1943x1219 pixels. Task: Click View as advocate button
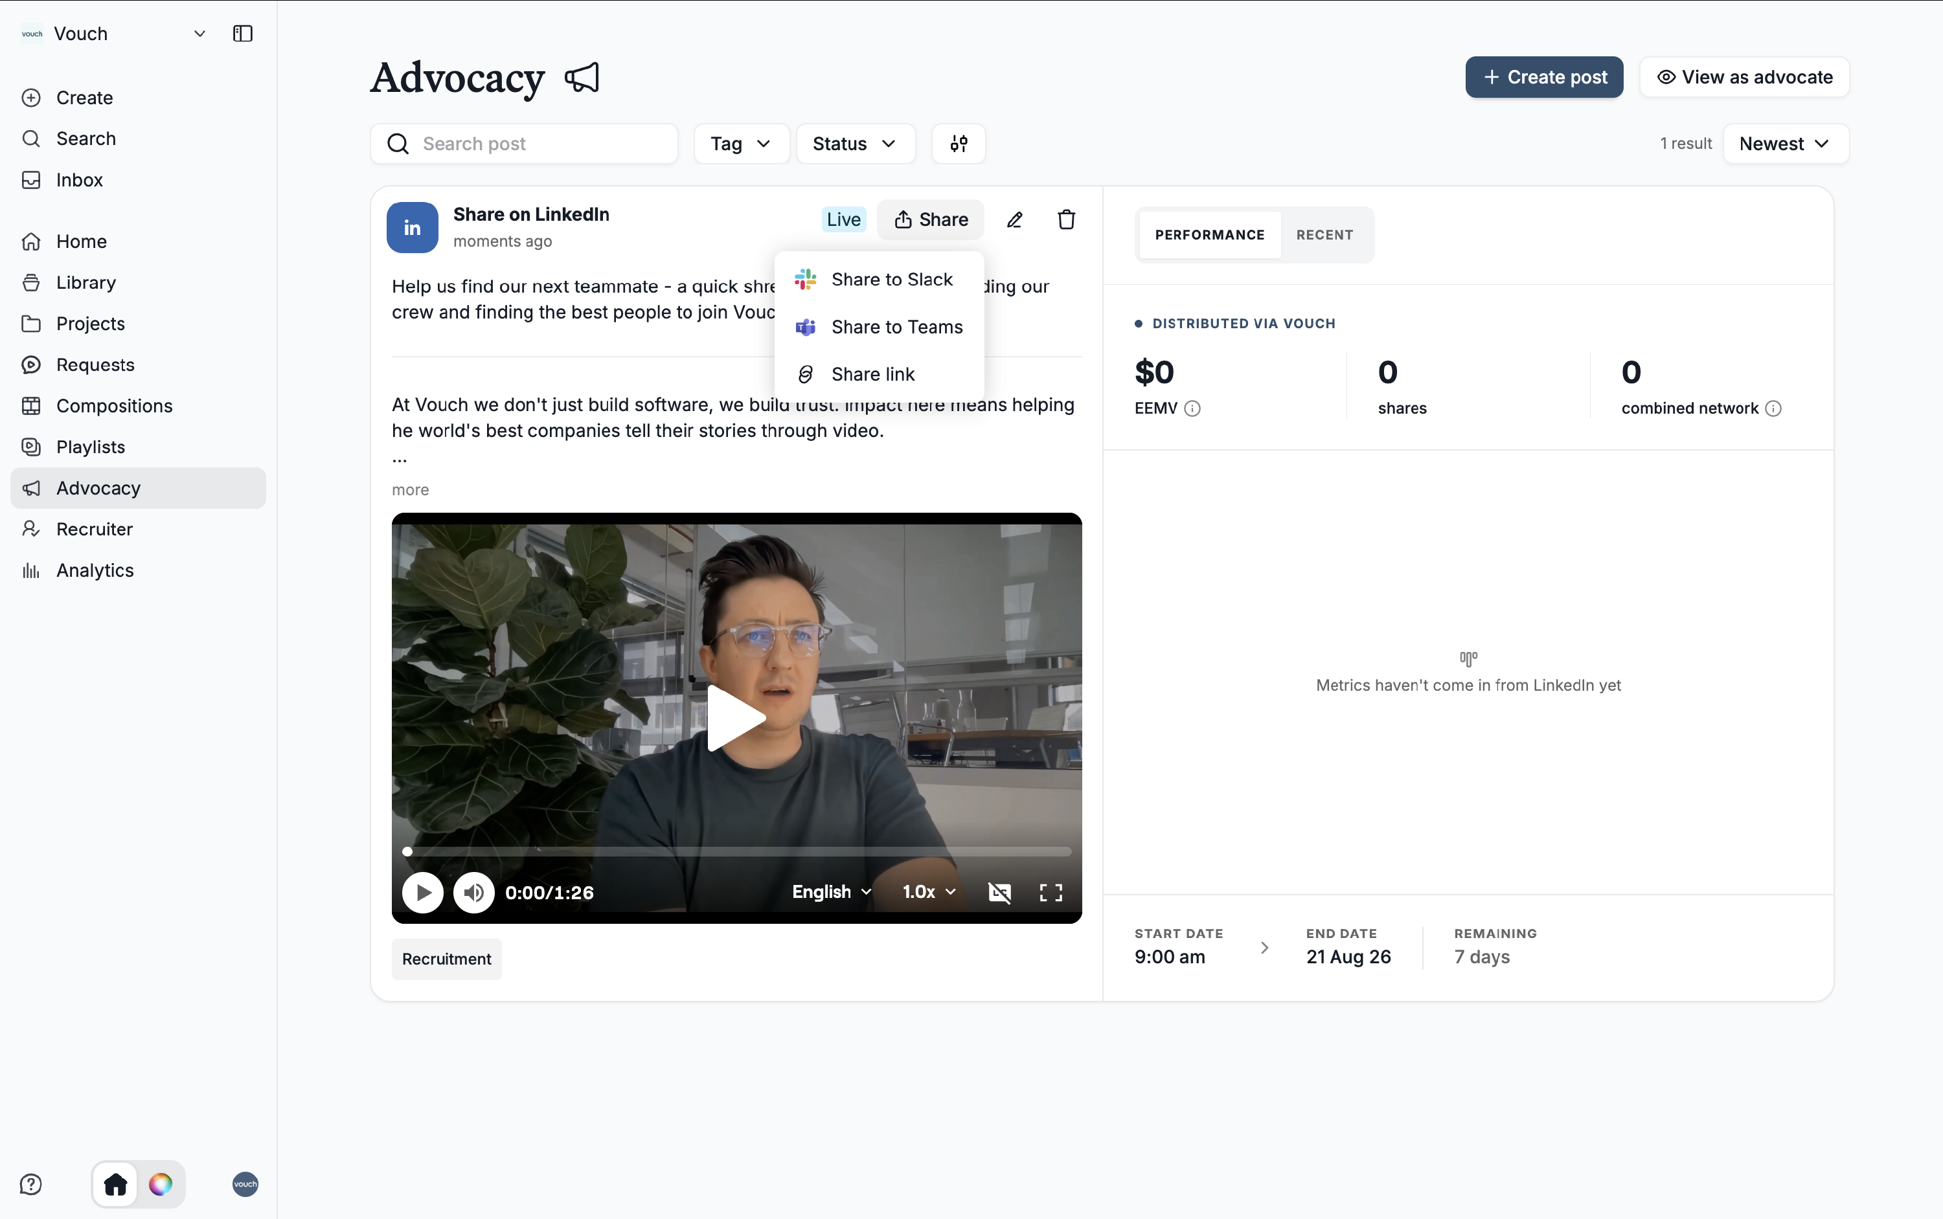pyautogui.click(x=1744, y=78)
